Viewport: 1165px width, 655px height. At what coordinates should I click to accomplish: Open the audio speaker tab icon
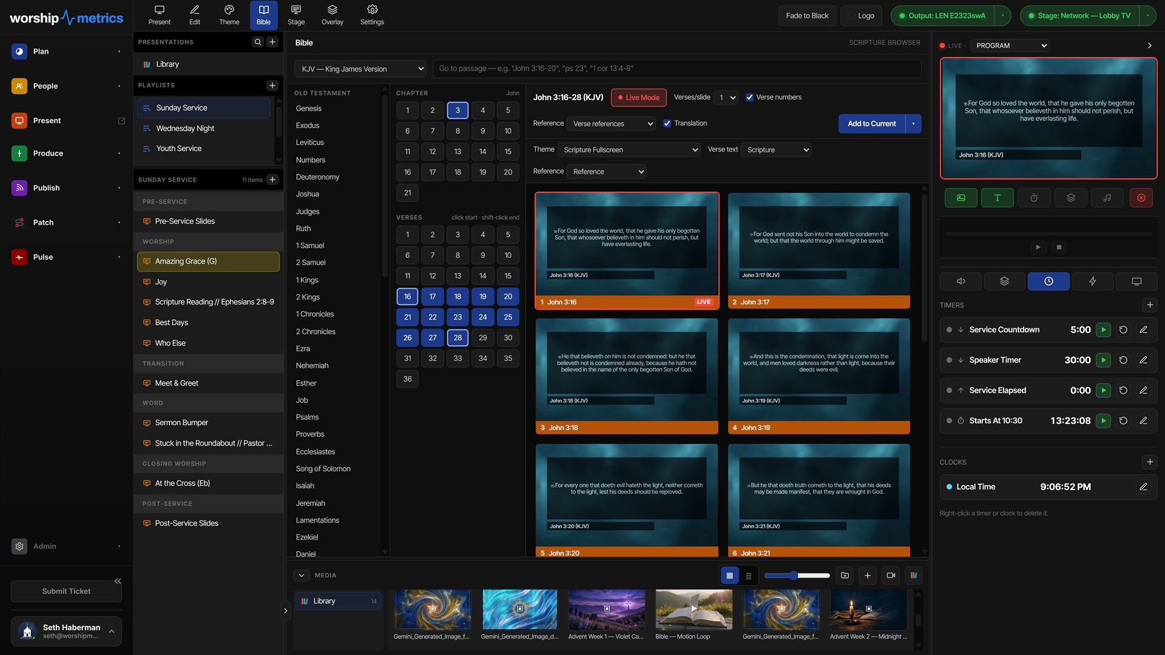click(x=961, y=281)
